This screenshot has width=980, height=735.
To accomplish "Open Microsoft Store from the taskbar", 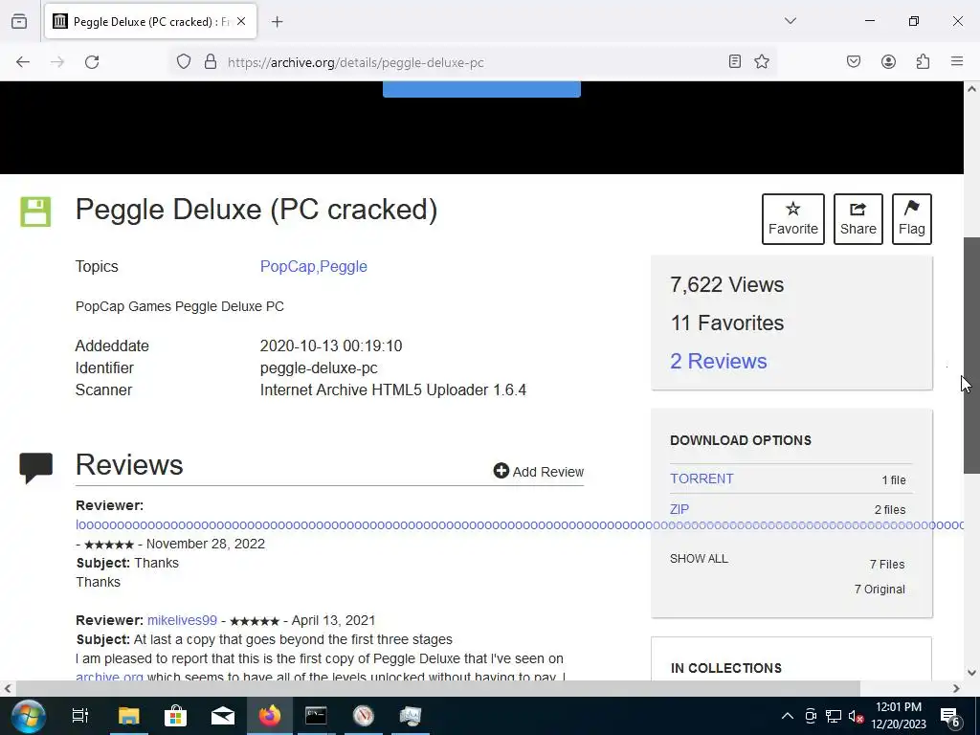I will pyautogui.click(x=176, y=716).
